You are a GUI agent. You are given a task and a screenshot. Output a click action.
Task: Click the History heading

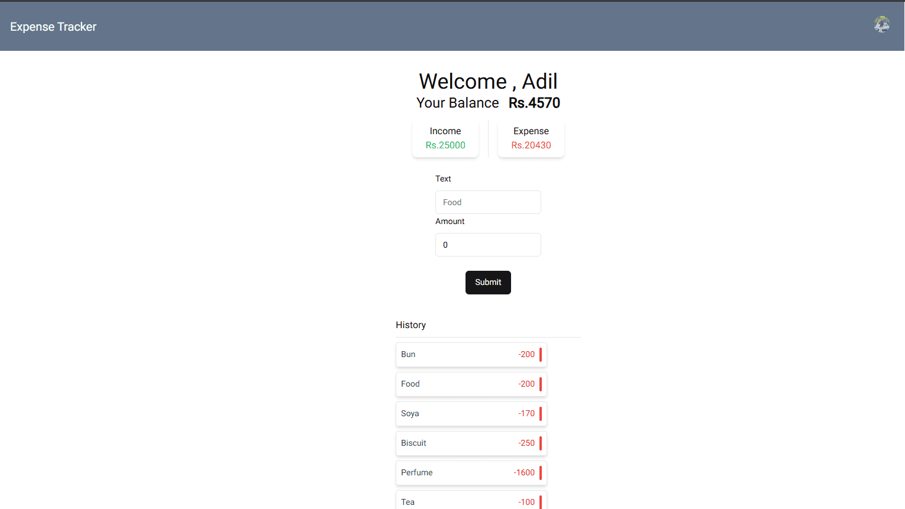pyautogui.click(x=411, y=325)
